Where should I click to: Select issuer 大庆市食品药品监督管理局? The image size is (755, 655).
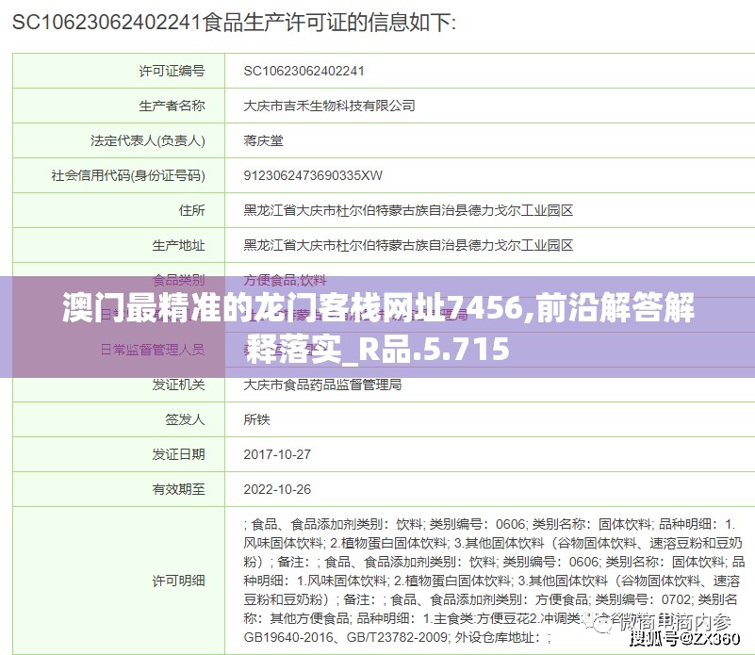click(322, 385)
